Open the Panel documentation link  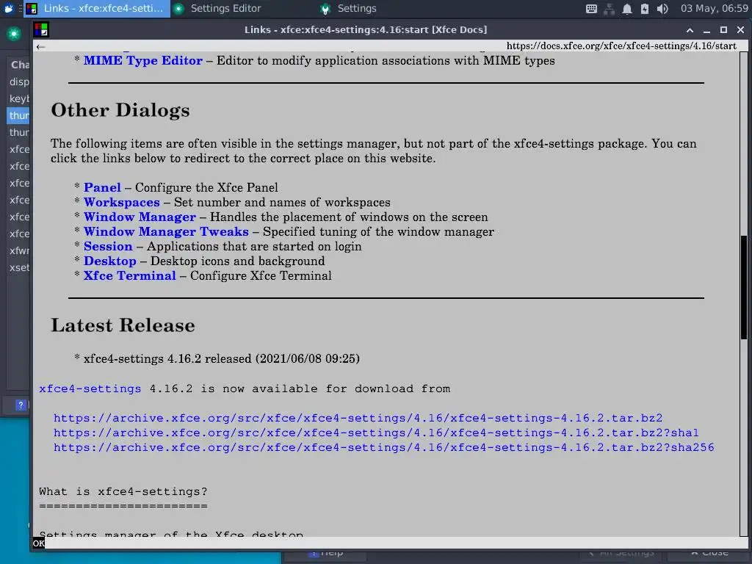tap(102, 187)
